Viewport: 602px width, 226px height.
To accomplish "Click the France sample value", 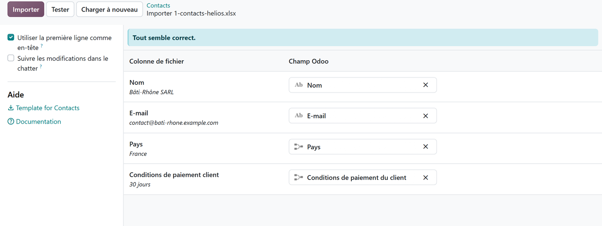I will [x=138, y=154].
